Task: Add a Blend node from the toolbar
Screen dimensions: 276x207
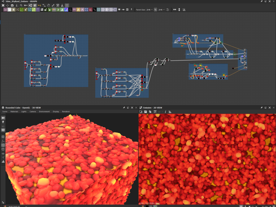Action: click(9, 10)
